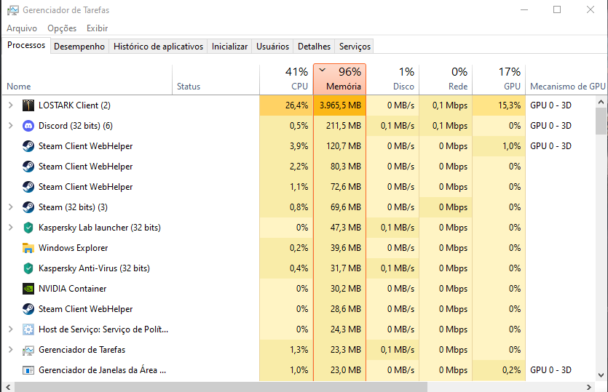Select the NVIDIA Container row name

(73, 289)
